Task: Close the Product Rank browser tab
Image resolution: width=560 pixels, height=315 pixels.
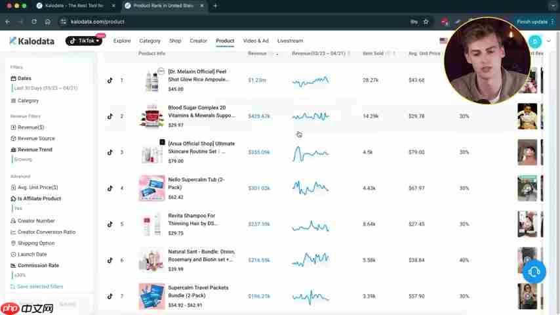Action: click(x=202, y=6)
